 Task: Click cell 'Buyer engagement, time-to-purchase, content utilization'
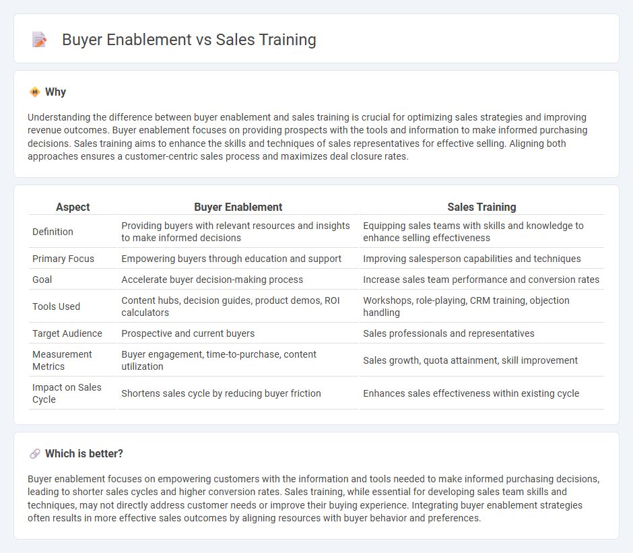(x=238, y=360)
